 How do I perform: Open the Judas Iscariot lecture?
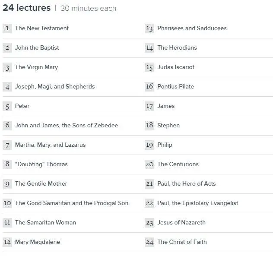tap(176, 67)
